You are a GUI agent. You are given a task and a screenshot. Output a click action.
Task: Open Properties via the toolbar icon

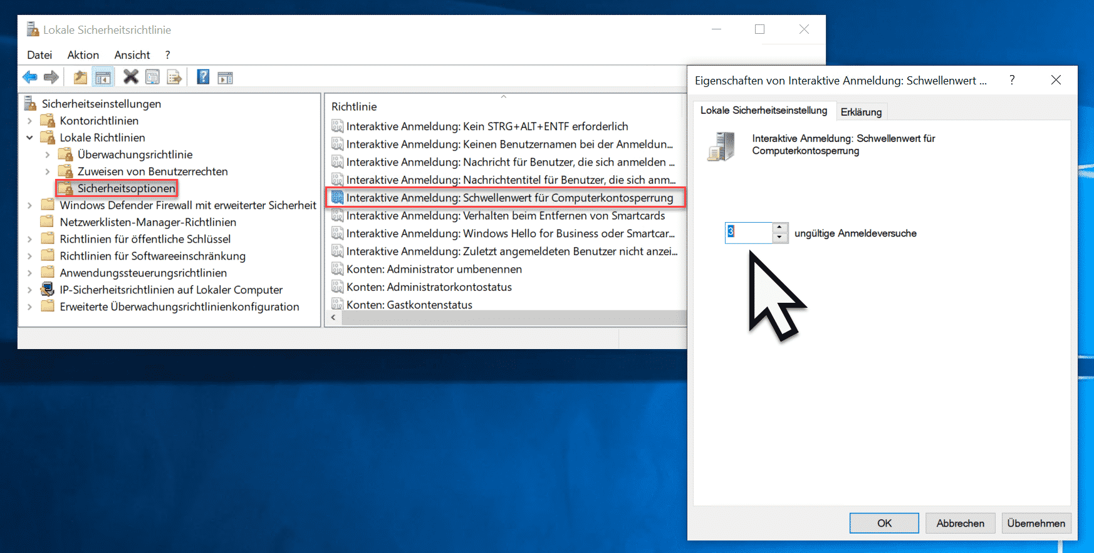coord(152,78)
